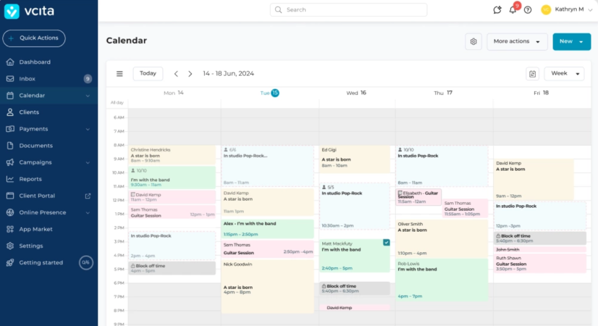This screenshot has height=326, width=598.
Task: Open calendar settings gear icon
Action: tap(474, 41)
